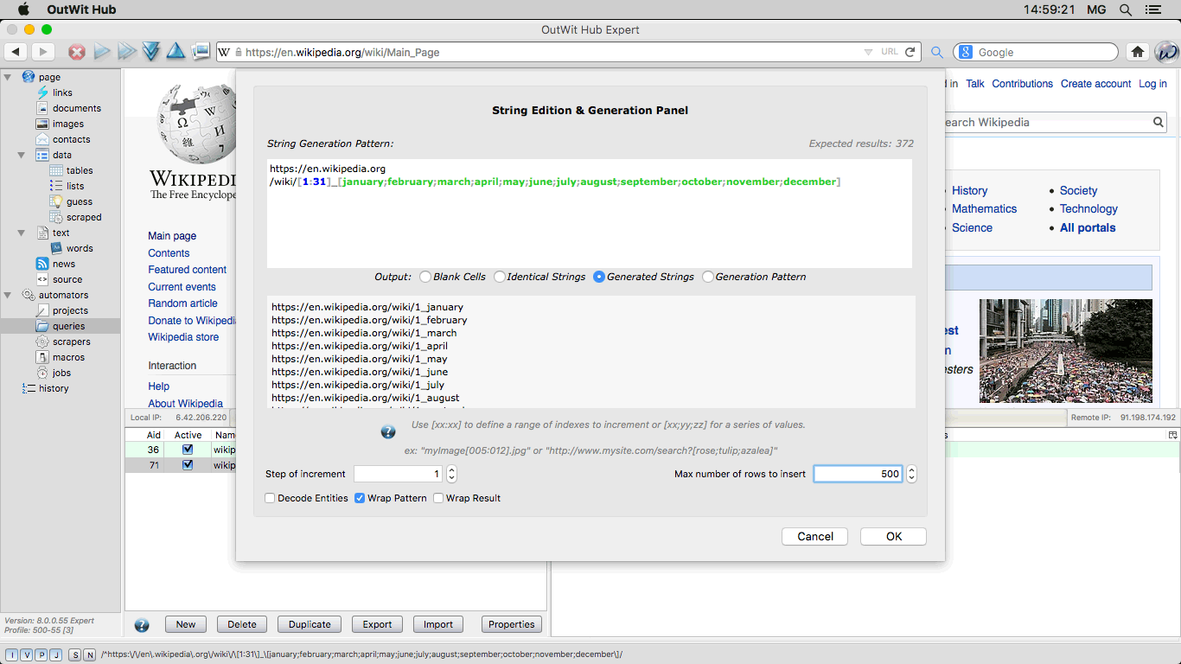Click the browser back arrow button
Screen dimensions: 1181x664
16,52
